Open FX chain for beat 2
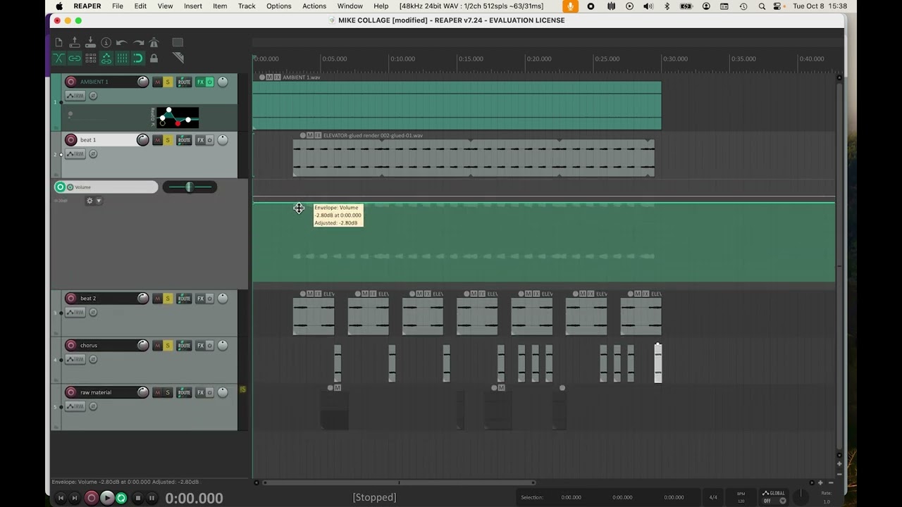This screenshot has height=507, width=902. point(200,299)
